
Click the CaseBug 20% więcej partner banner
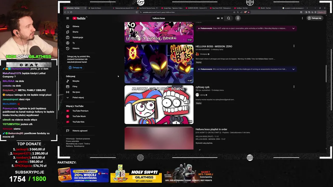[x=83, y=175]
